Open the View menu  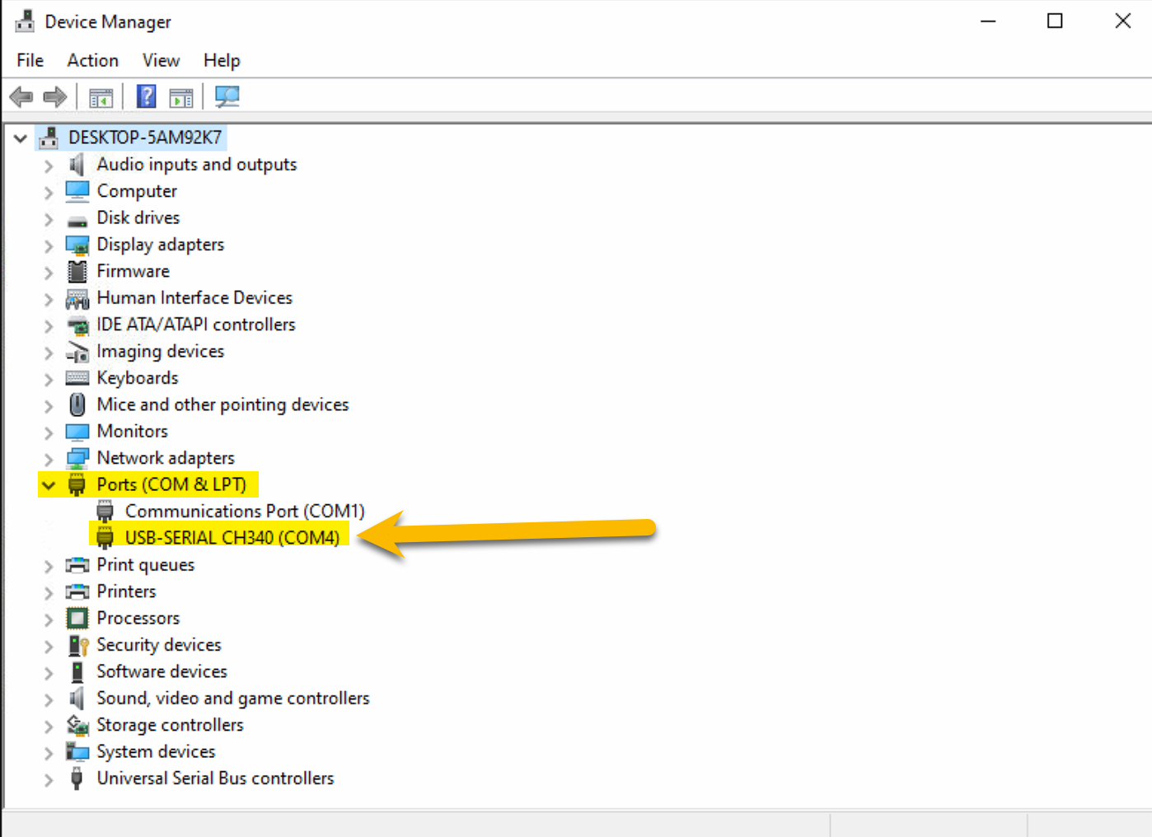[160, 60]
